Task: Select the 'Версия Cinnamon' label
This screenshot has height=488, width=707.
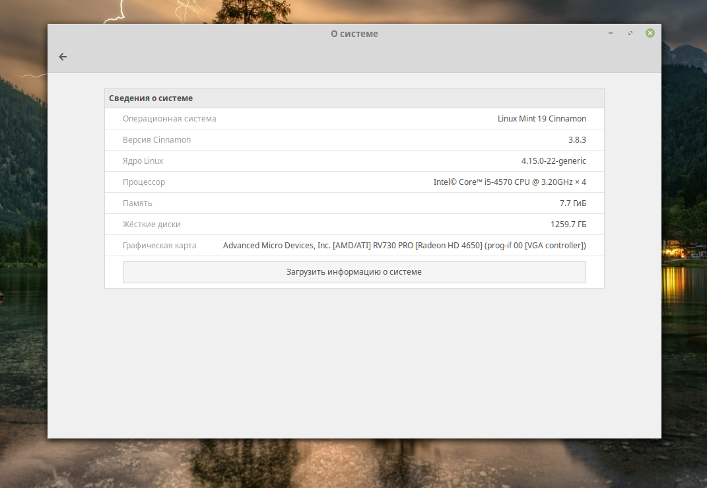Action: coord(156,140)
